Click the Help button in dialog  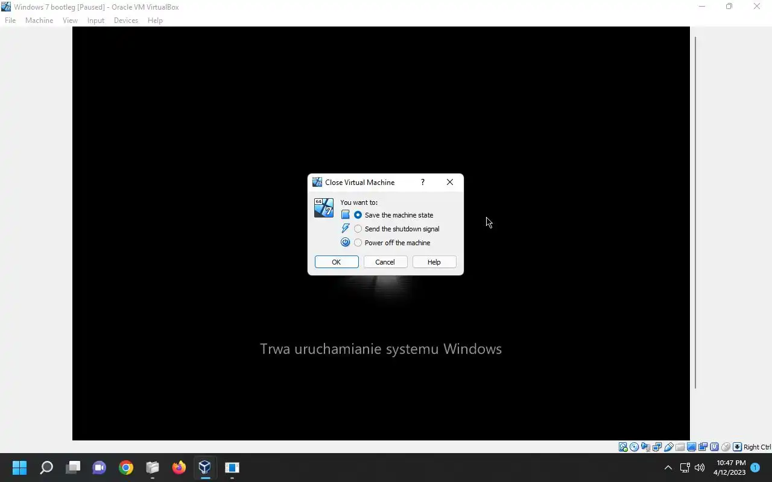pyautogui.click(x=434, y=262)
